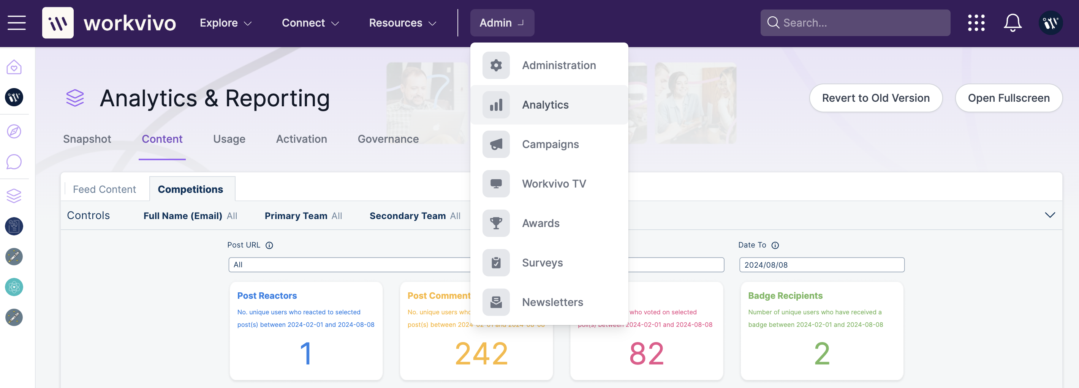This screenshot has height=388, width=1079.
Task: Click the Awards trophy icon
Action: click(496, 223)
